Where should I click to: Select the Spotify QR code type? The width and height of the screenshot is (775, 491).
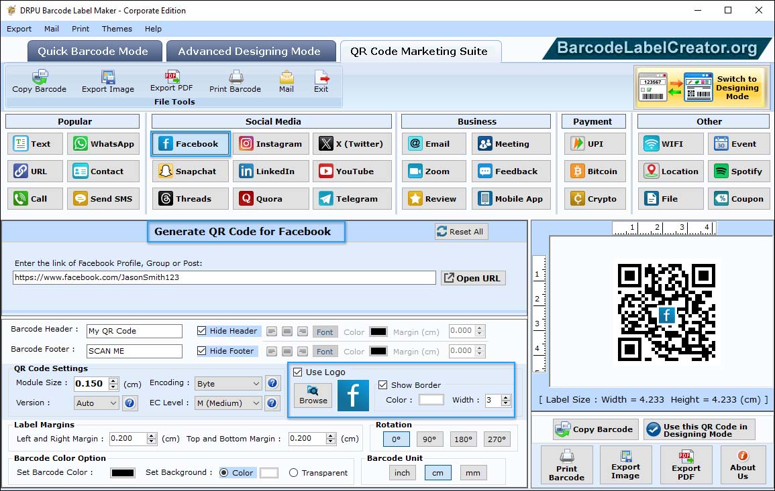(x=739, y=171)
